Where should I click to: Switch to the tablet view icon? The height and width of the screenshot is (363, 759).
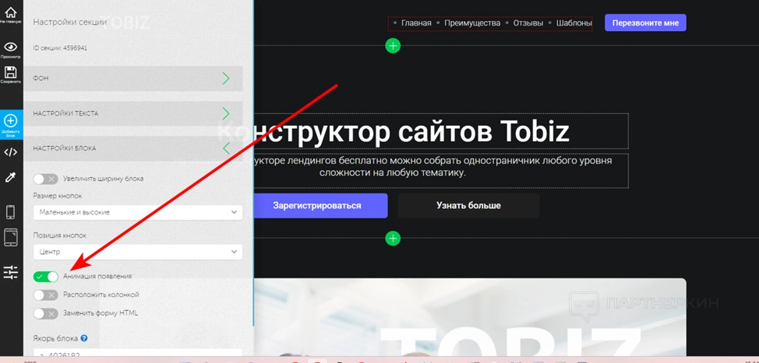(x=11, y=238)
